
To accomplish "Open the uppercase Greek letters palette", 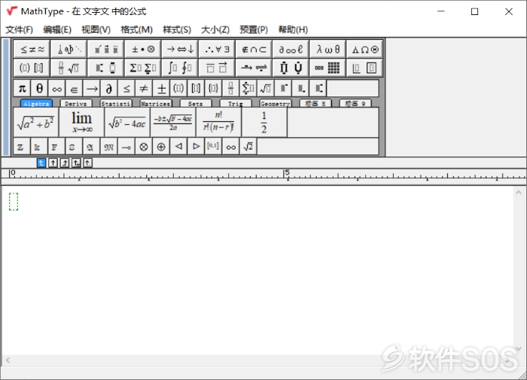I will click(x=365, y=50).
